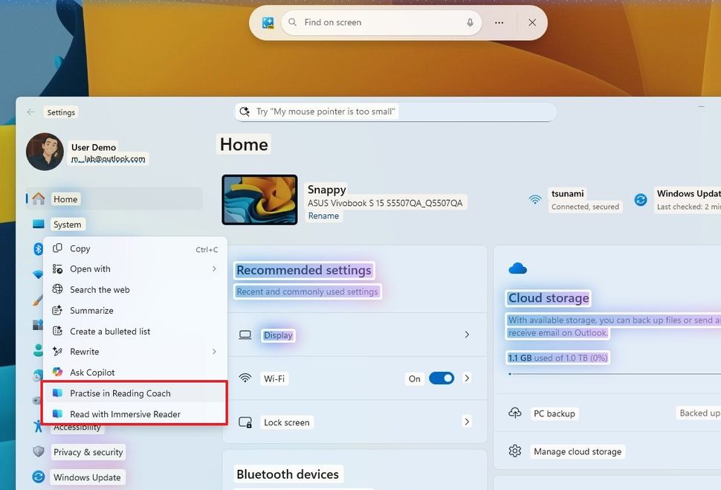
Task: Click Manage cloud storage
Action: point(577,451)
